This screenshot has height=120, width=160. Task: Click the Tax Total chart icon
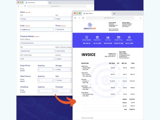(x=108, y=37)
